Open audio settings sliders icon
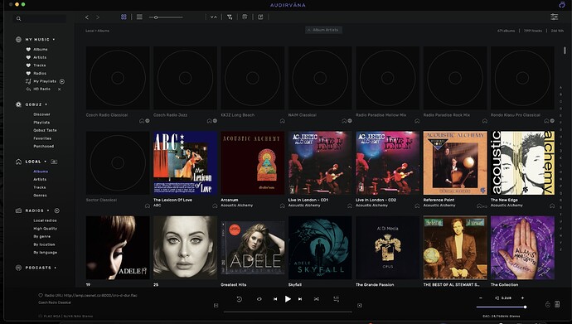Screen dimensions: 572x324 pos(554,17)
